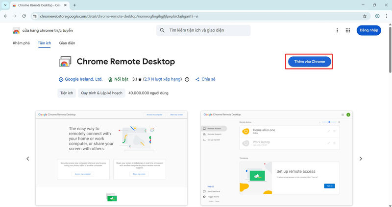Click the Chrome Remote Desktop title heading

pos(126,62)
